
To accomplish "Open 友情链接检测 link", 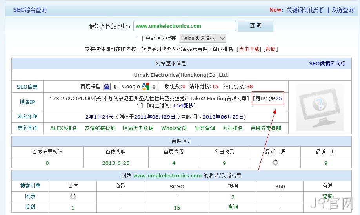I will pyautogui.click(x=100, y=128).
